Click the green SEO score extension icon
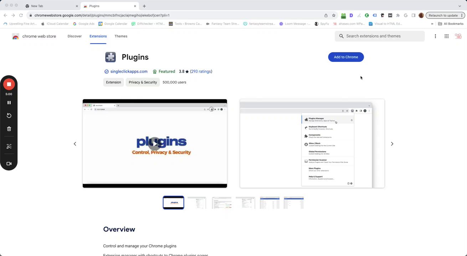 click(343, 15)
